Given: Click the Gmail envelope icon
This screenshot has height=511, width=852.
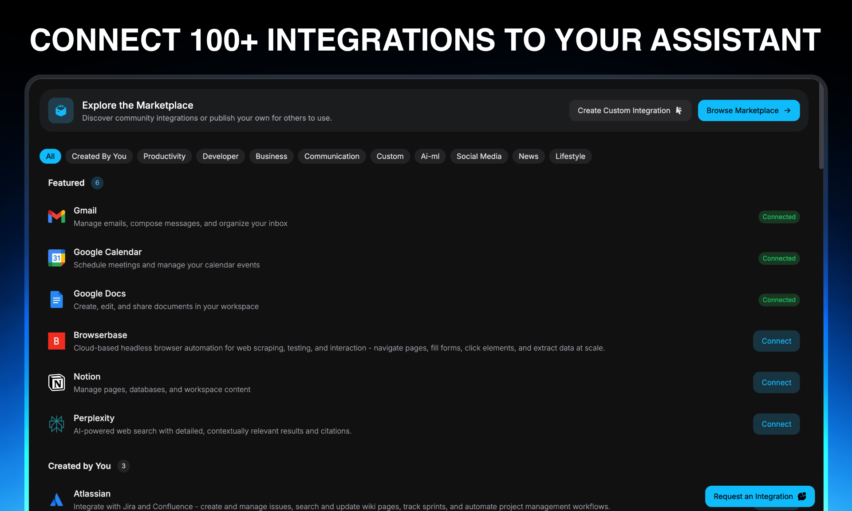Looking at the screenshot, I should tap(56, 216).
